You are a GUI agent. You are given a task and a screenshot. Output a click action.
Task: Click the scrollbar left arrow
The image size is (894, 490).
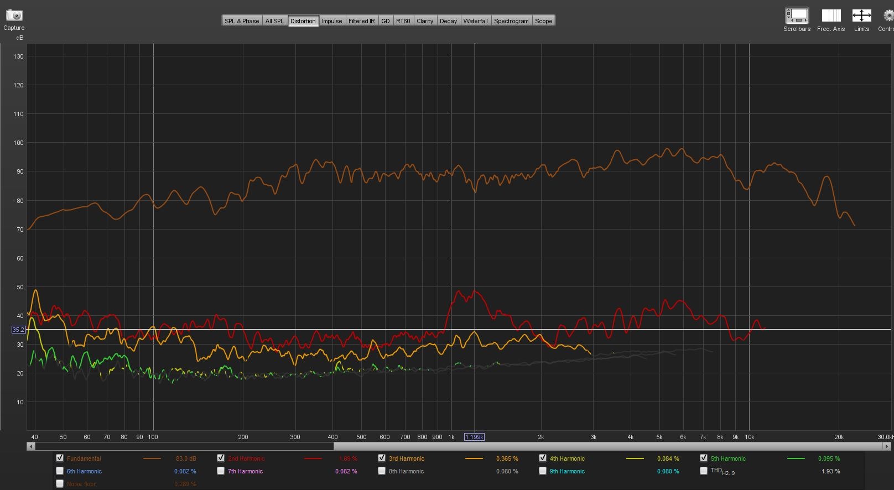31,446
